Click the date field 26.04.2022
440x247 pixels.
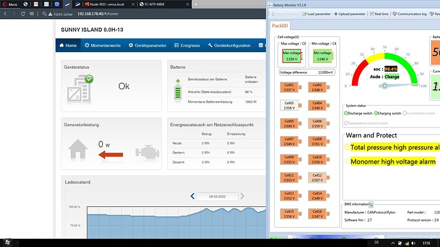click(217, 197)
